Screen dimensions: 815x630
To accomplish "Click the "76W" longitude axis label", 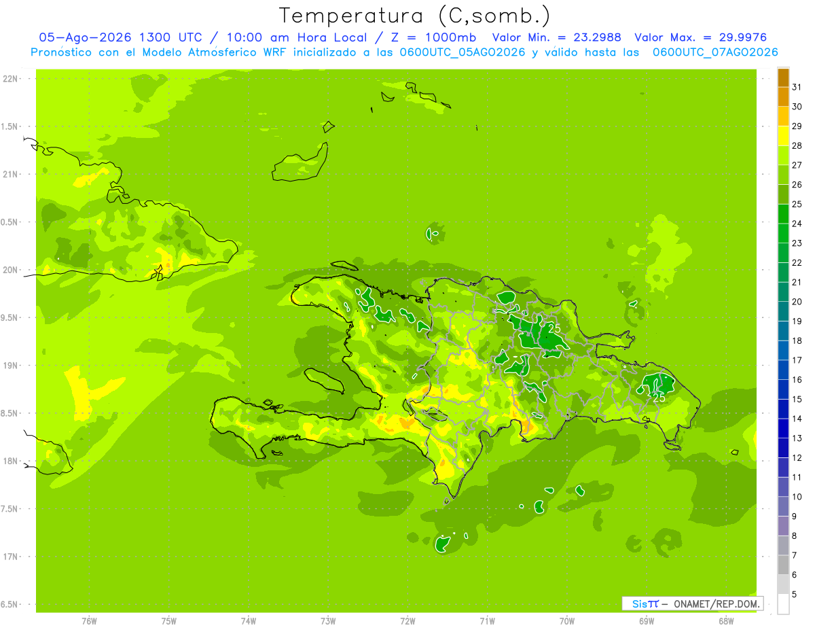I will (89, 621).
